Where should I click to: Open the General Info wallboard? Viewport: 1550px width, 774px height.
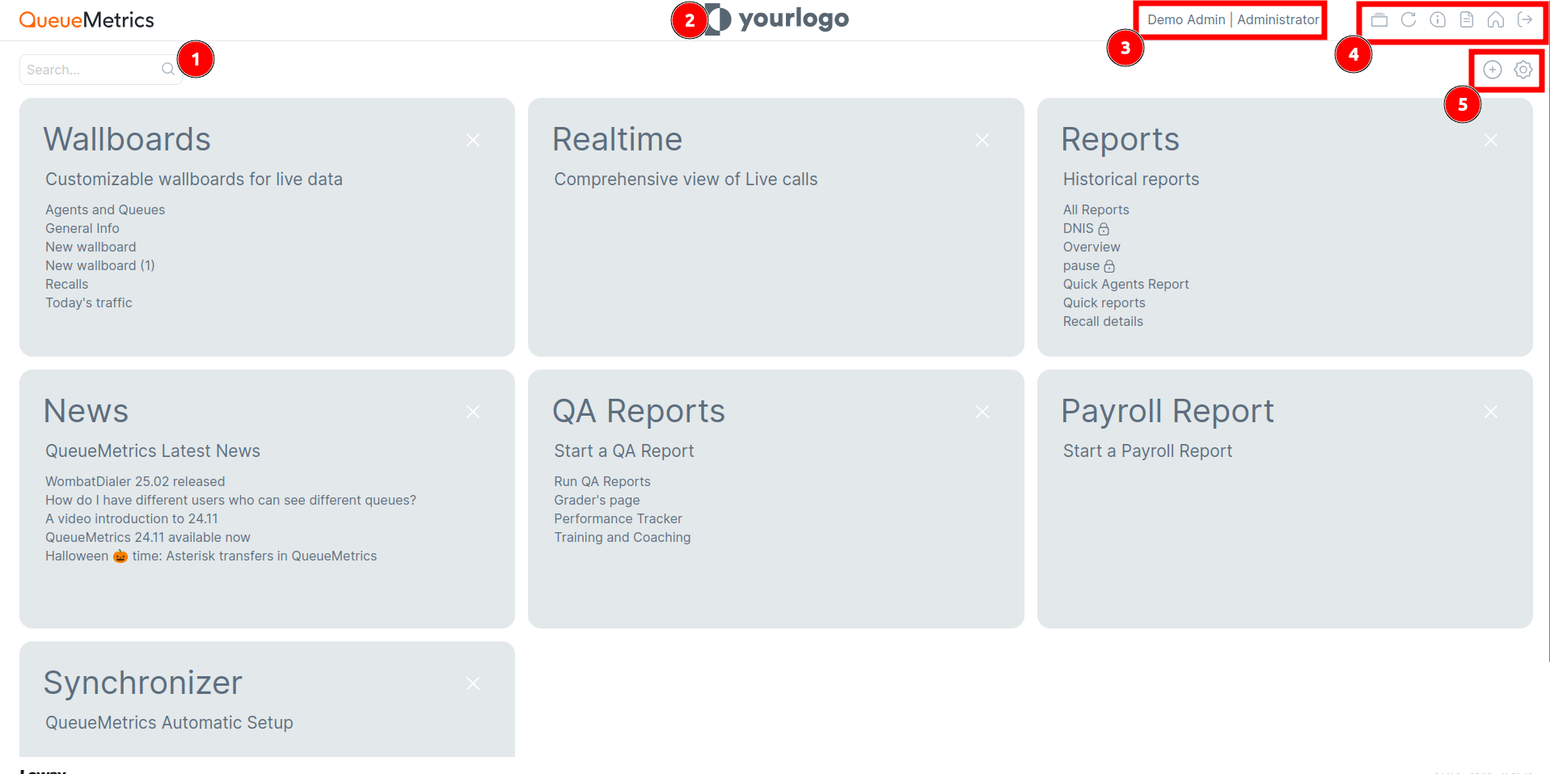pyautogui.click(x=82, y=228)
